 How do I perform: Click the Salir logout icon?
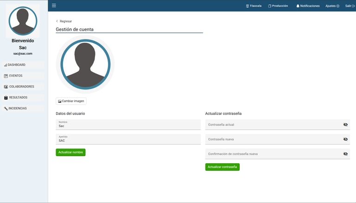(353, 6)
